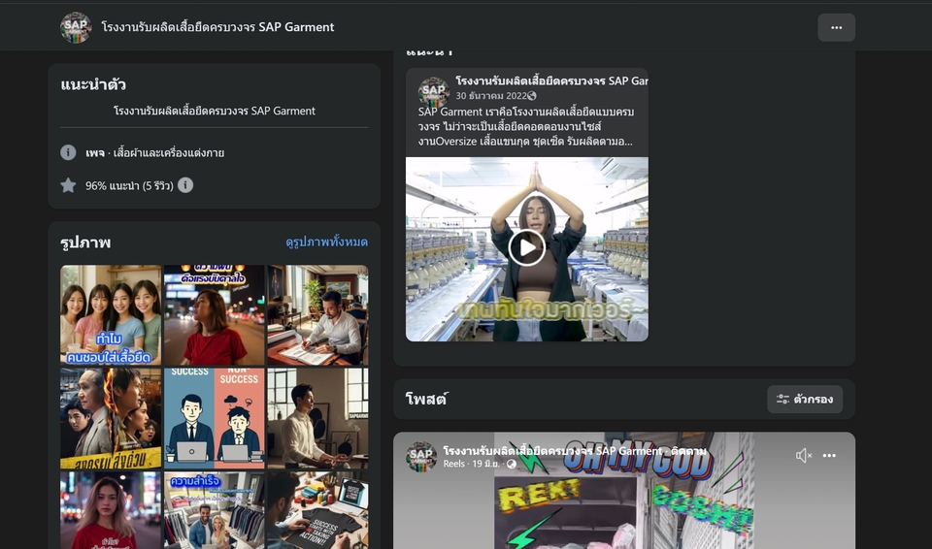Click the star icon next to 96% recommend
Viewport: 932px width, 549px height.
pyautogui.click(x=68, y=185)
